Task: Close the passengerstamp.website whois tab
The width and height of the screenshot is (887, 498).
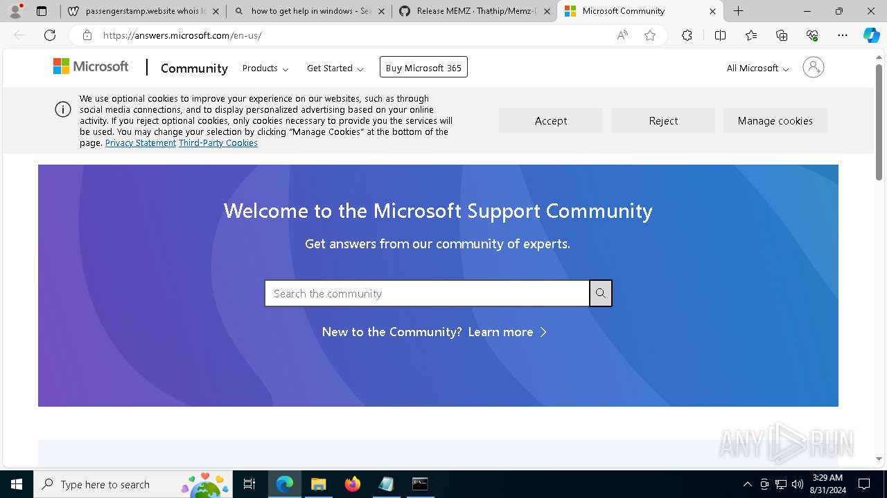Action: point(216,11)
